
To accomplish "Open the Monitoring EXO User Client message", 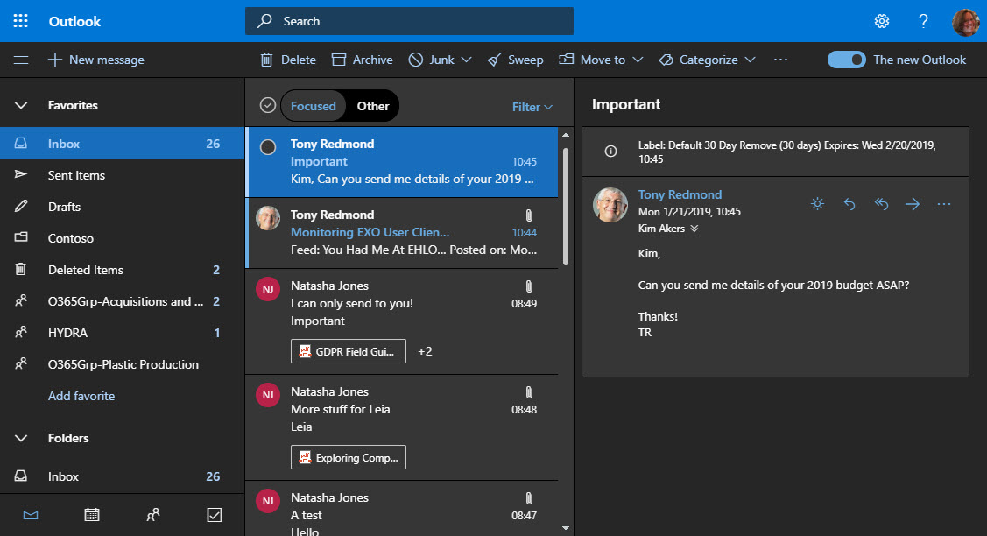I will coord(402,232).
